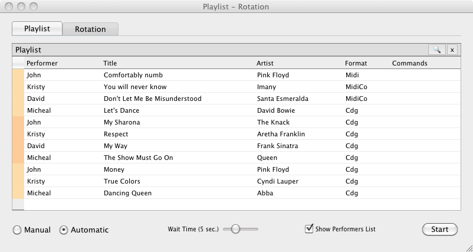Click the window close traffic-light button
The image size is (473, 252).
(9, 6)
